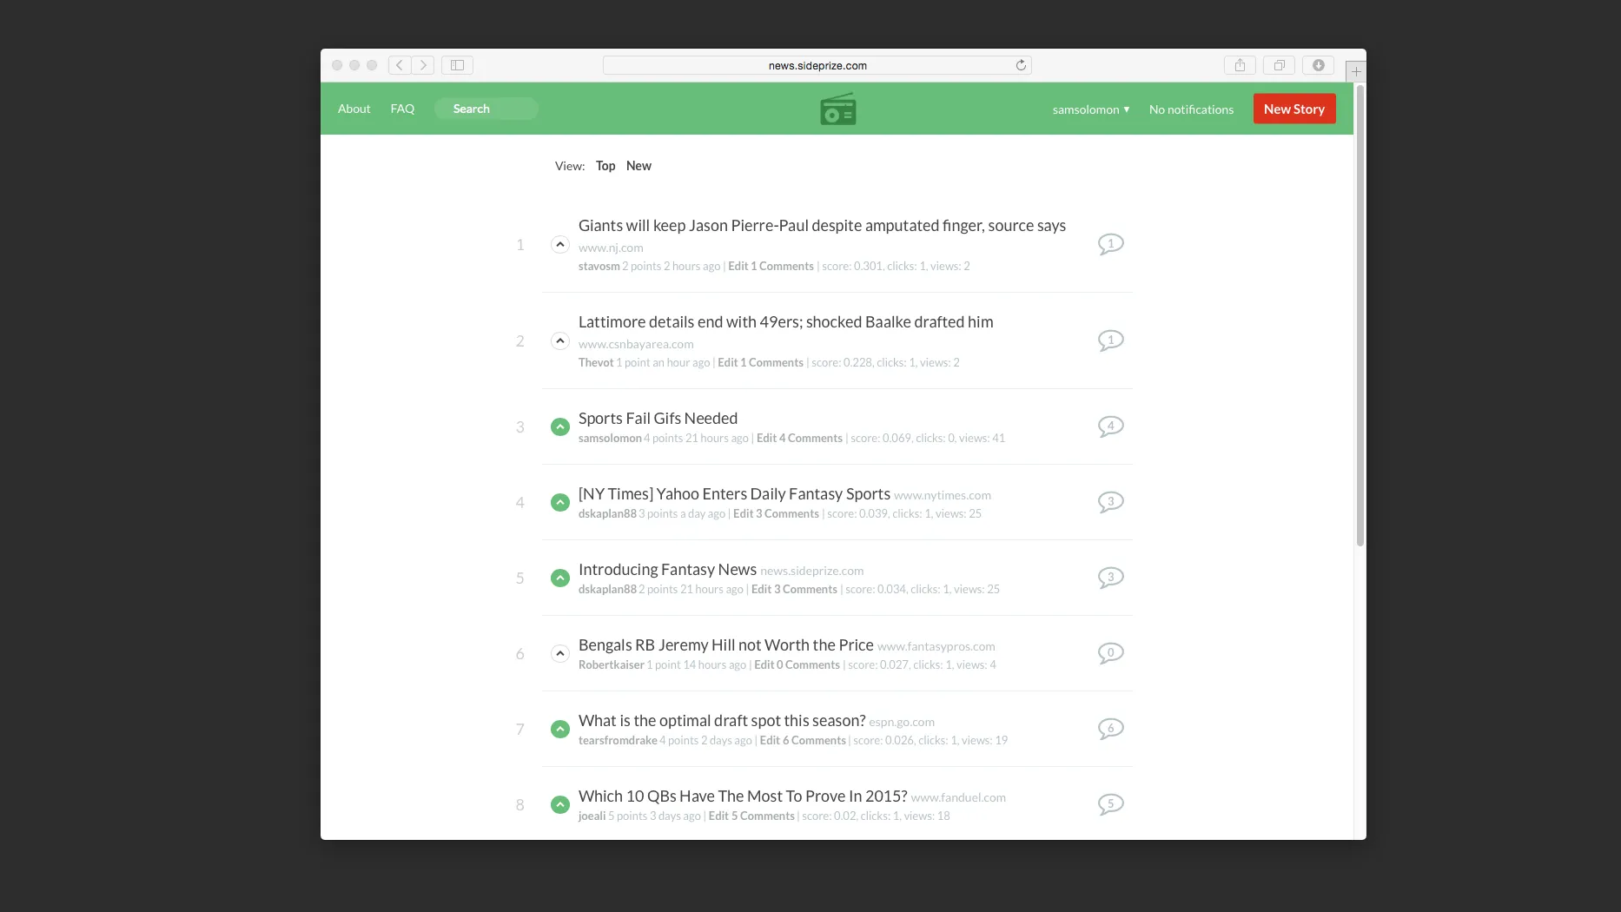Image resolution: width=1621 pixels, height=912 pixels.
Task: Click the radio logo in the header
Action: (837, 109)
